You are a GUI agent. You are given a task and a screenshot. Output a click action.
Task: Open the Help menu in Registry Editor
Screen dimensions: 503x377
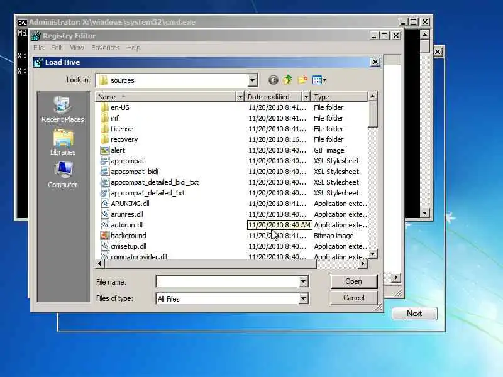pyautogui.click(x=133, y=48)
